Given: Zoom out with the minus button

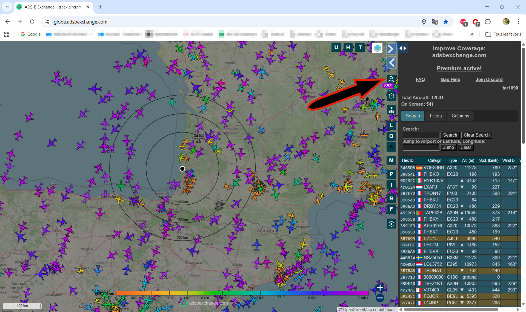Looking at the screenshot, I should point(380,298).
